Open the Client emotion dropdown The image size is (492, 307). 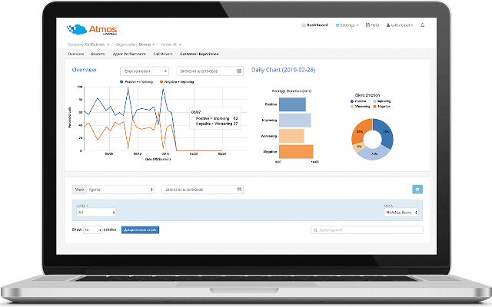pyautogui.click(x=145, y=71)
